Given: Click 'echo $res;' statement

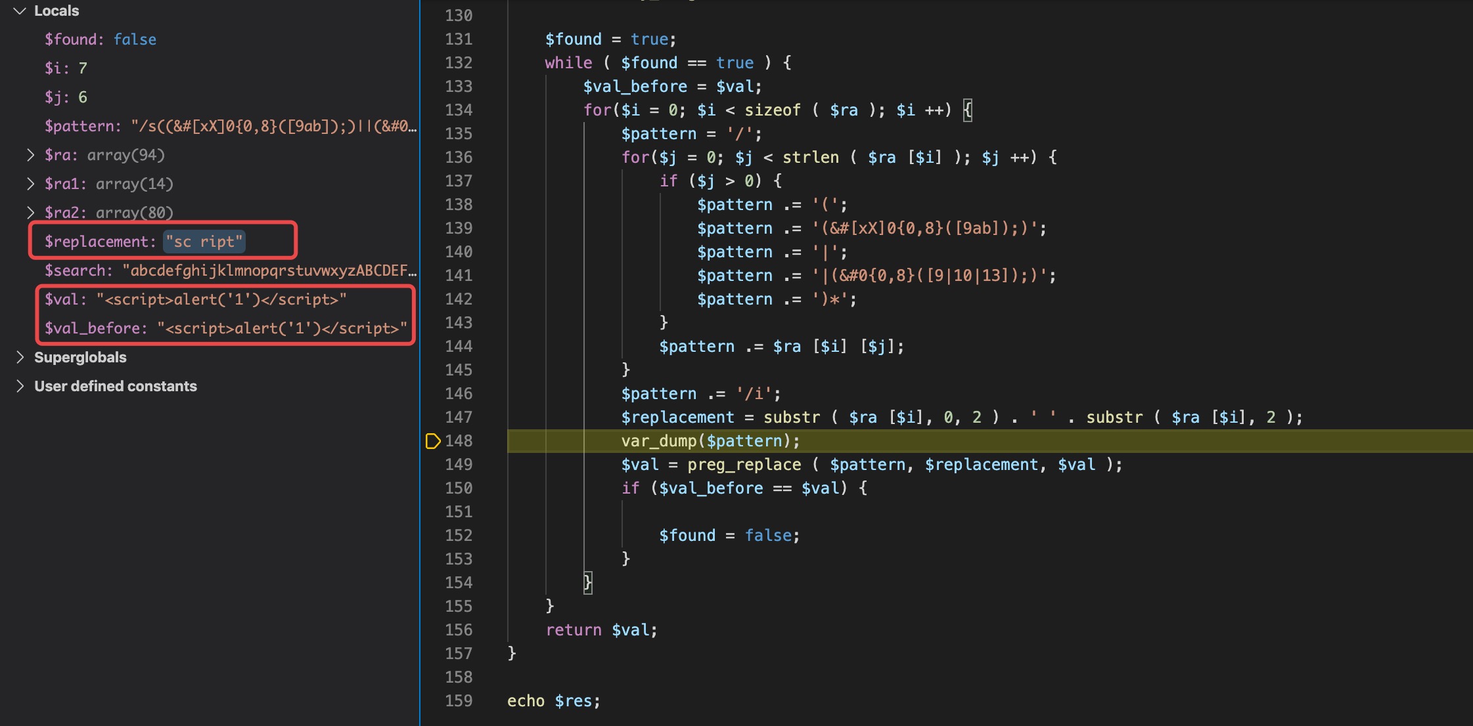Looking at the screenshot, I should click(x=554, y=701).
